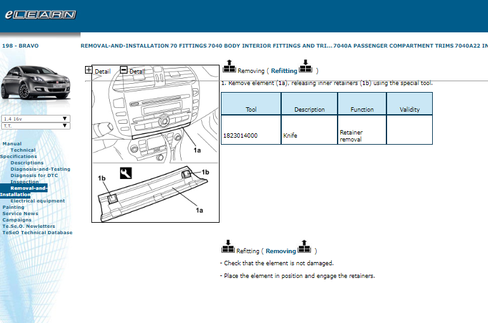Open Electrical equipment section
The image size is (488, 323).
(37, 201)
